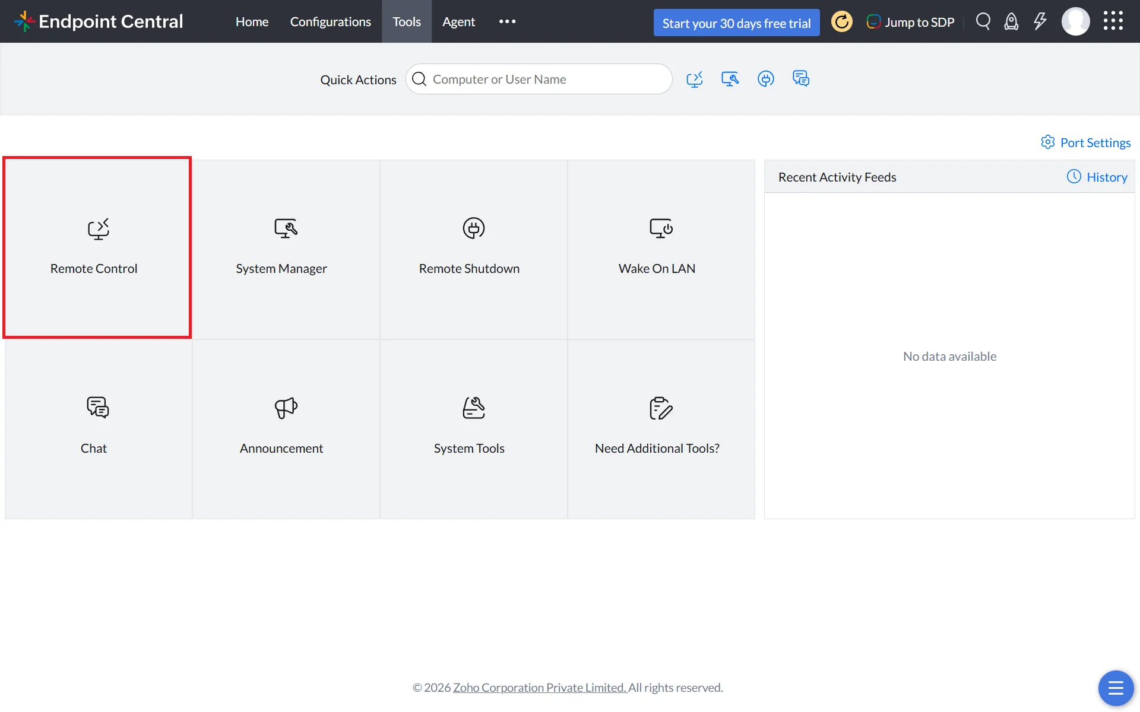1140x712 pixels.
Task: Open the apps grid launcher
Action: 1113,21
